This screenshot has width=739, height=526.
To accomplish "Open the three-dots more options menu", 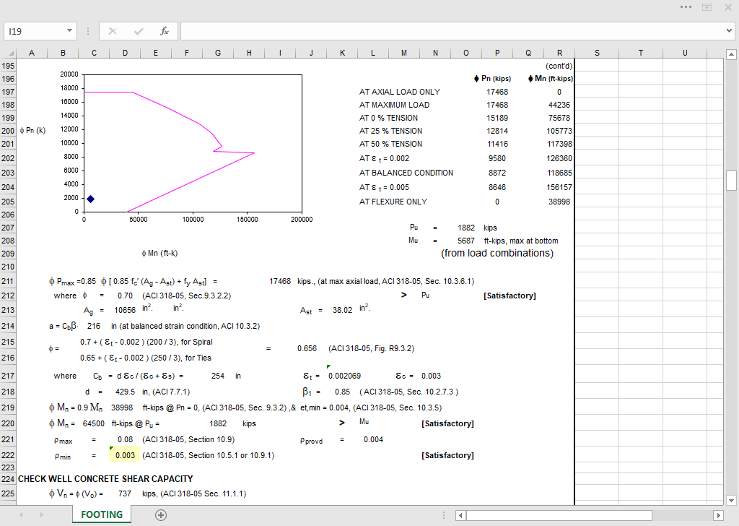I will pos(686,7).
